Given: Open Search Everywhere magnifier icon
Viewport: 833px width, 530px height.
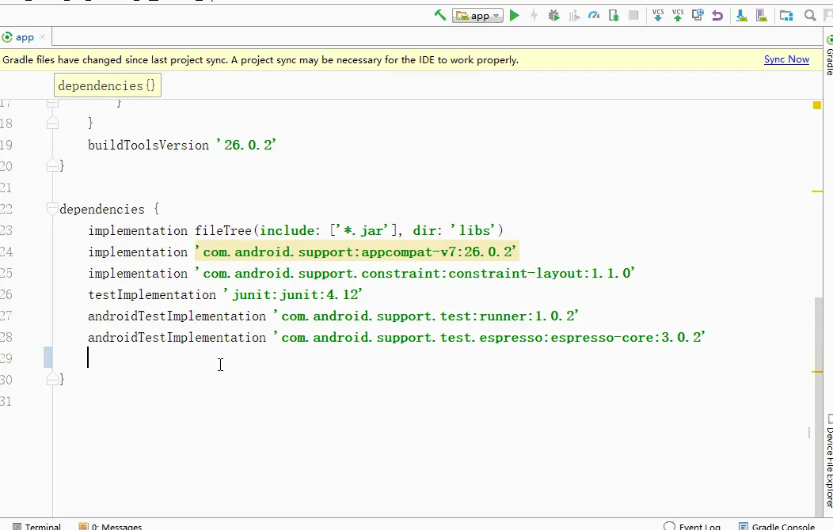Looking at the screenshot, I should (x=809, y=14).
